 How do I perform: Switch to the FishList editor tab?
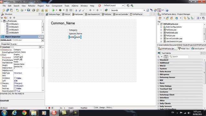(66, 14)
